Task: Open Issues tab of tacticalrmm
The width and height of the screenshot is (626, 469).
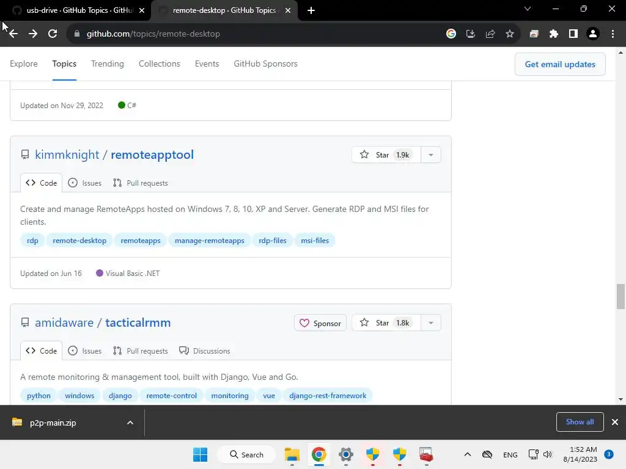Action: click(x=84, y=351)
